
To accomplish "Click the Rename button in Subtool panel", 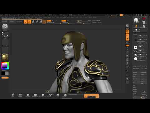I will pyautogui.click(x=136, y=73).
